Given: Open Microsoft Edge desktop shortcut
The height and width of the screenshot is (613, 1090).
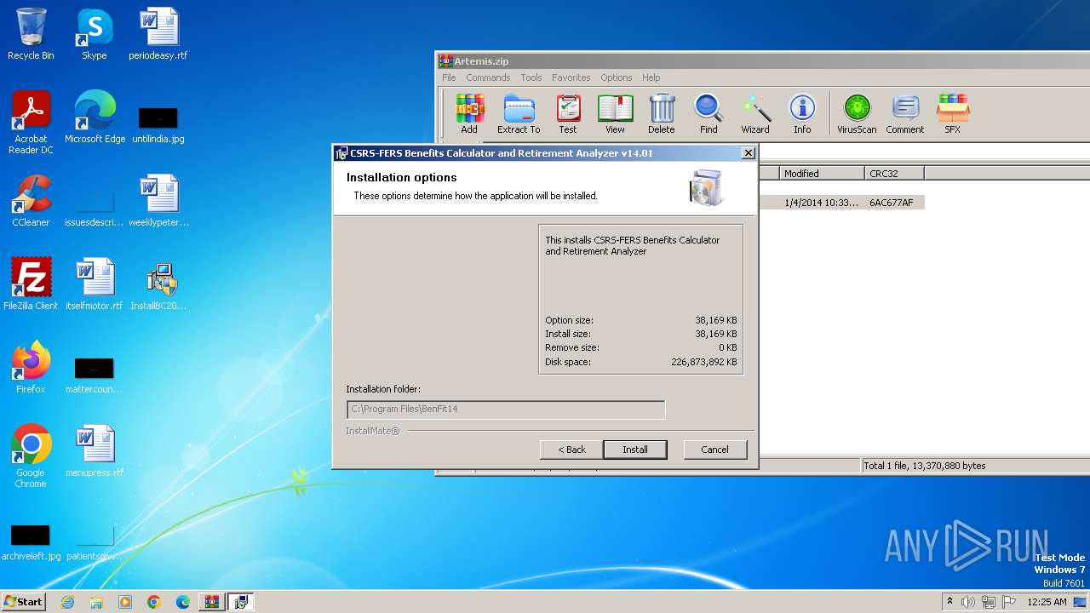Looking at the screenshot, I should pyautogui.click(x=95, y=117).
